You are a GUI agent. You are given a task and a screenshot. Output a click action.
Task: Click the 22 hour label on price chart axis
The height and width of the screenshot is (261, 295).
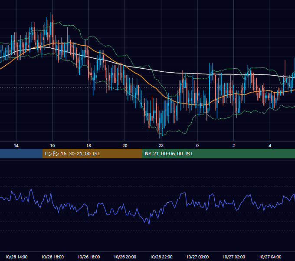[161, 146]
